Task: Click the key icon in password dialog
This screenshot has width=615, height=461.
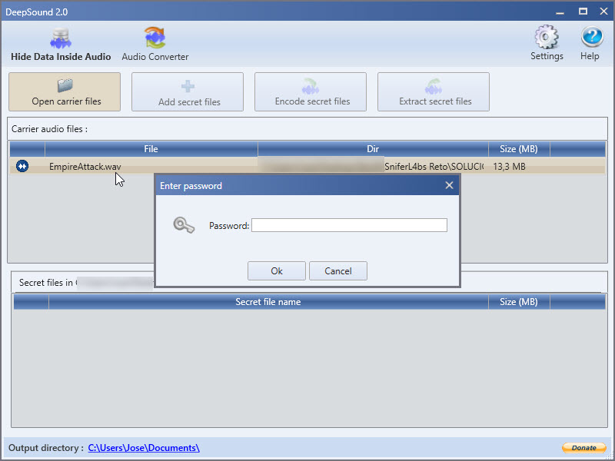Action: (184, 225)
